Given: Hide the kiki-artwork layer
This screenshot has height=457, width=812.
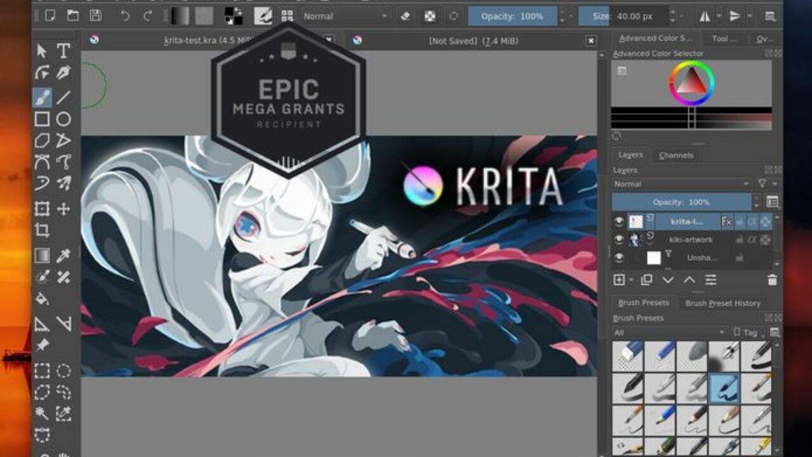Looking at the screenshot, I should (x=620, y=239).
